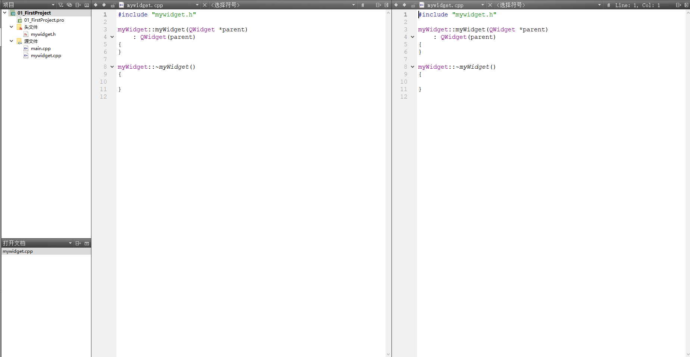
Task: Select mywidget.cpp in open documents list
Action: coord(46,251)
